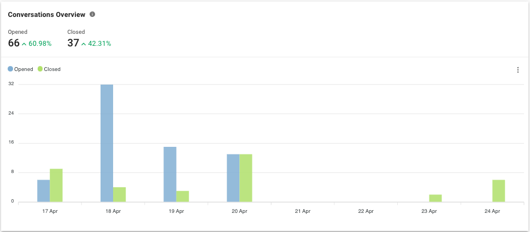Click the Opened total count 66
The width and height of the screenshot is (530, 232).
[14, 43]
